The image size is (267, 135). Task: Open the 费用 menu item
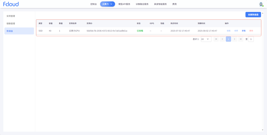tap(174, 4)
